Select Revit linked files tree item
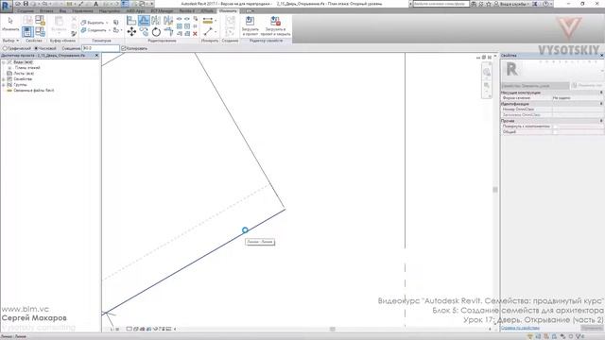 point(34,91)
